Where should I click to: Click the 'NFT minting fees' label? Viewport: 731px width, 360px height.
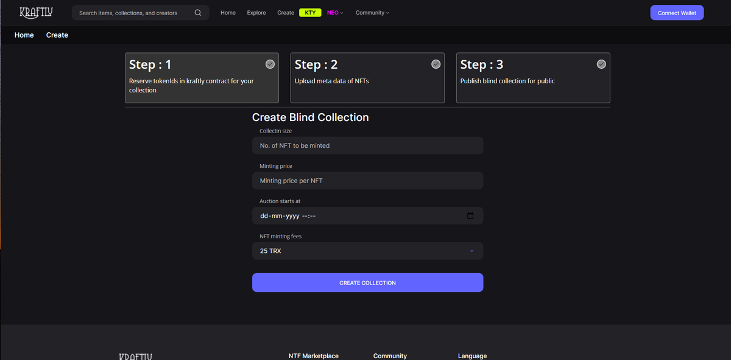tap(280, 236)
